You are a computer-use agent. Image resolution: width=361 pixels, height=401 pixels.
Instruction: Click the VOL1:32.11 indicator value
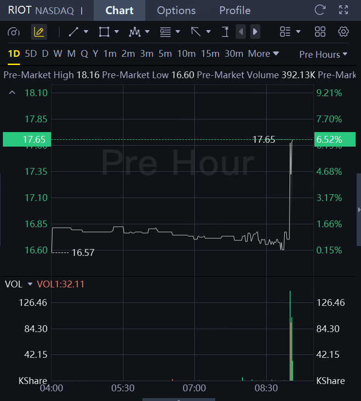point(60,284)
